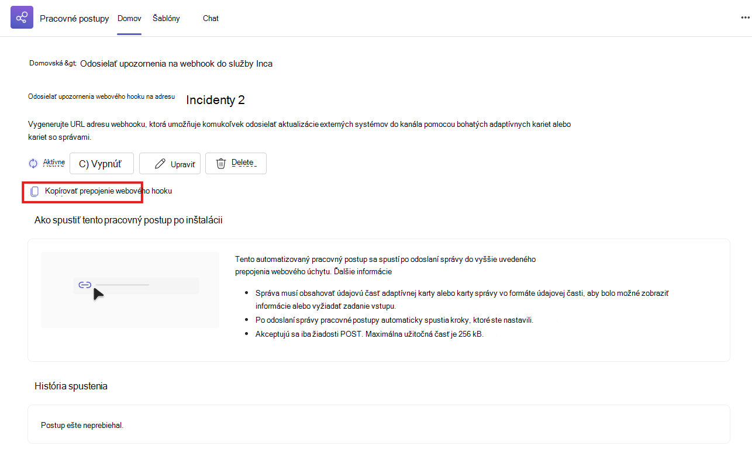Click the copy webhook link icon

(x=35, y=191)
